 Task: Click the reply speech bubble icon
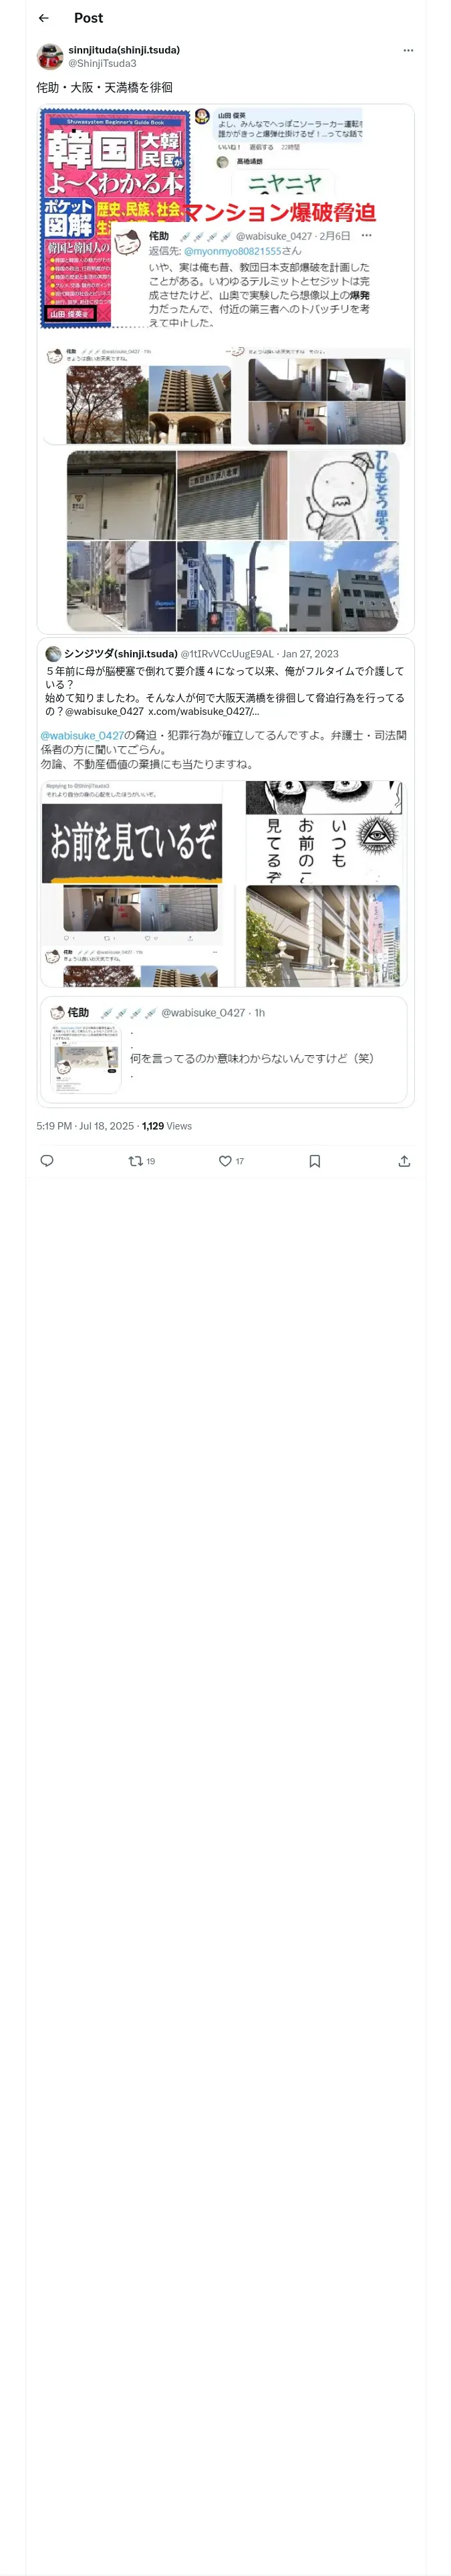pos(47,1161)
